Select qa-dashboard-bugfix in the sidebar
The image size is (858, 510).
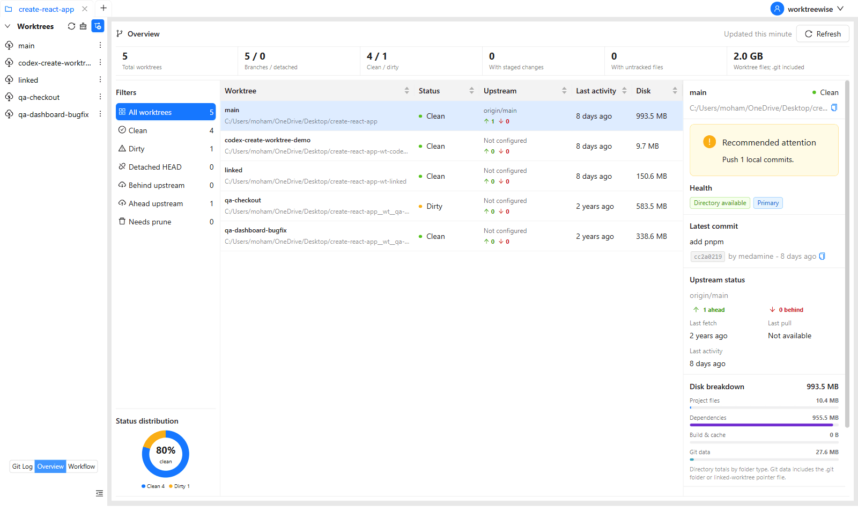54,114
